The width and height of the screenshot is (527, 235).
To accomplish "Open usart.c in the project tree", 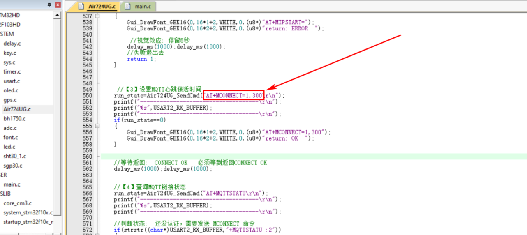I will click(12, 81).
